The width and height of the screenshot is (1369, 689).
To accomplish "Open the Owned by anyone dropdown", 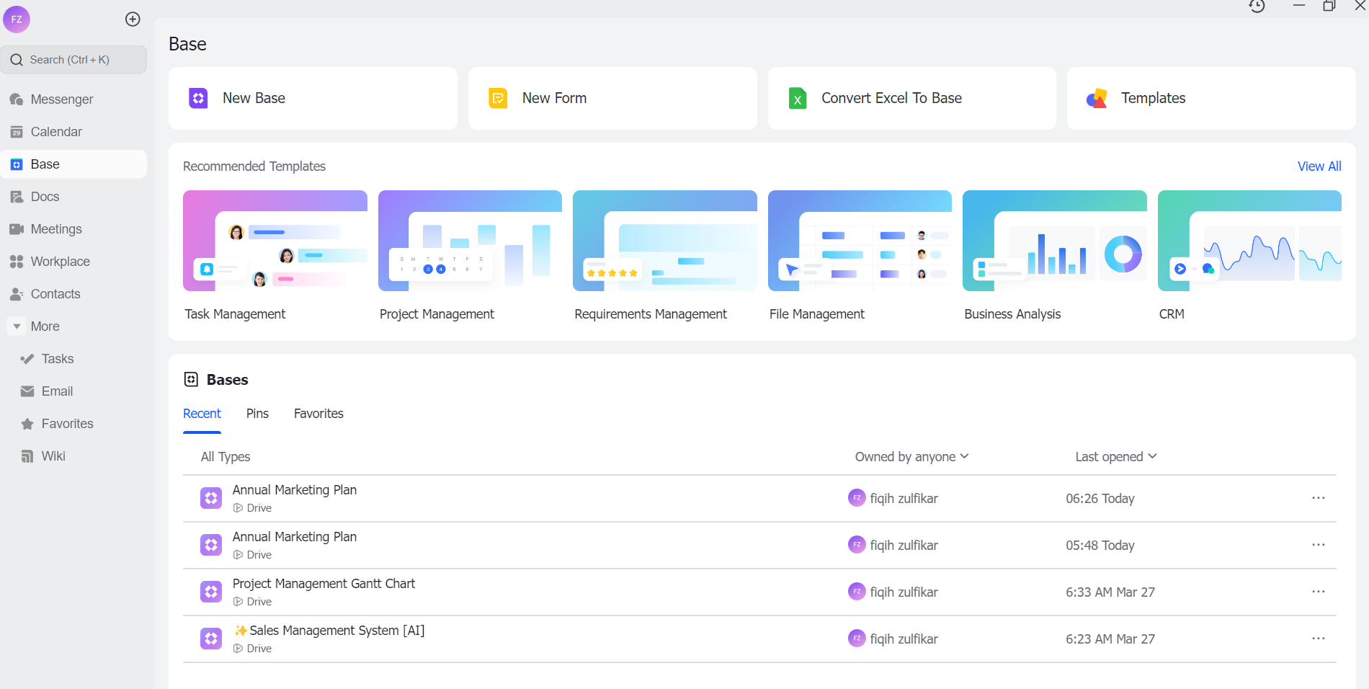I will click(911, 457).
